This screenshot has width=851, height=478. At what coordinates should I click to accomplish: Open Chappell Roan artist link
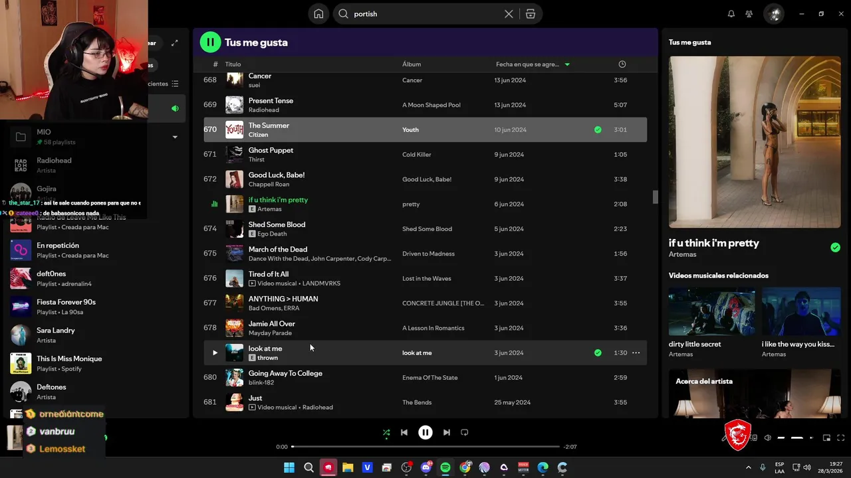click(269, 185)
